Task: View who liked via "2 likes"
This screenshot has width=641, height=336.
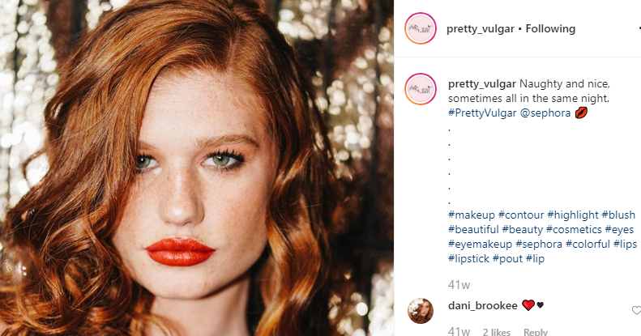Action: (496, 332)
